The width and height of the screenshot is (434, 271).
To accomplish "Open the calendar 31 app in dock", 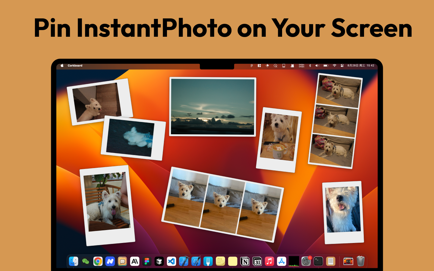I will pyautogui.click(x=257, y=261).
